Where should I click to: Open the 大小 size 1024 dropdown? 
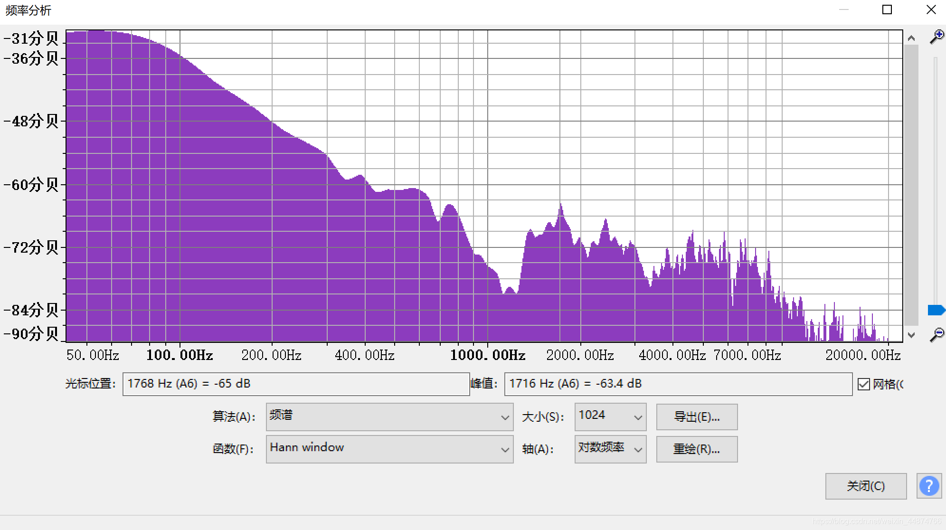[610, 417]
